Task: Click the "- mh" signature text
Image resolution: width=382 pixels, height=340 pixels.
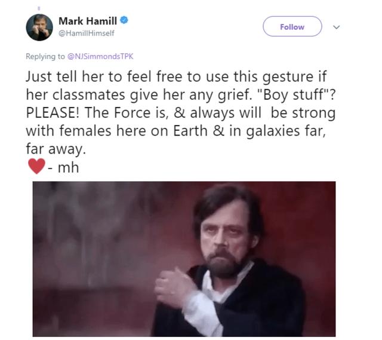Action: click(x=63, y=167)
